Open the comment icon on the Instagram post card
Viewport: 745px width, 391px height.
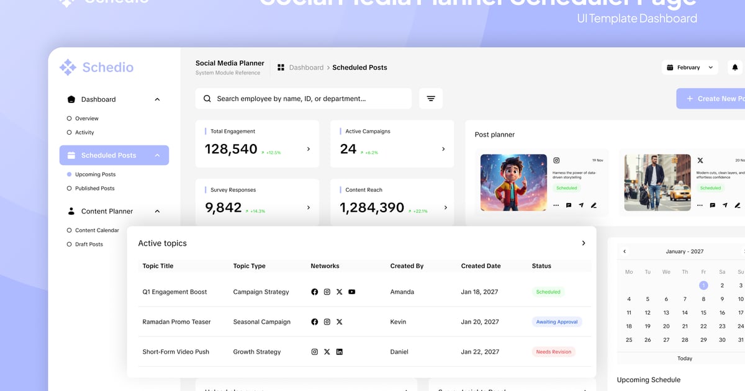coord(569,205)
